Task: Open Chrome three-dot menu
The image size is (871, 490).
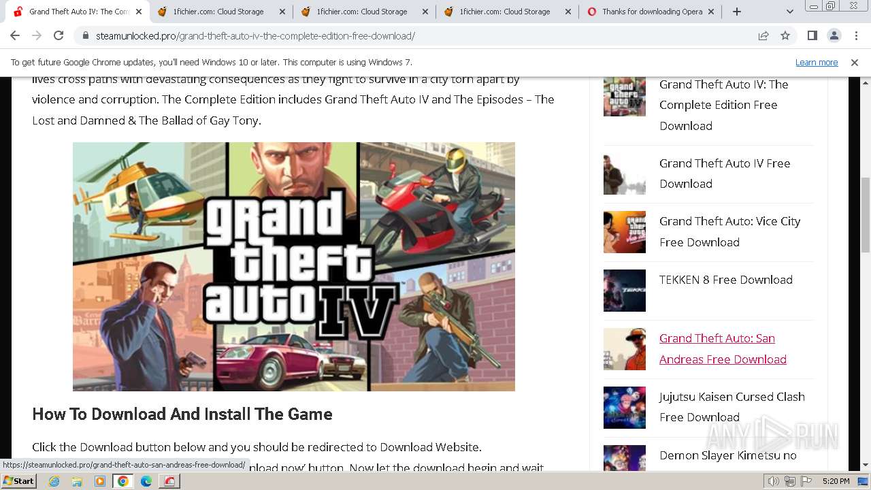Action: coord(855,36)
